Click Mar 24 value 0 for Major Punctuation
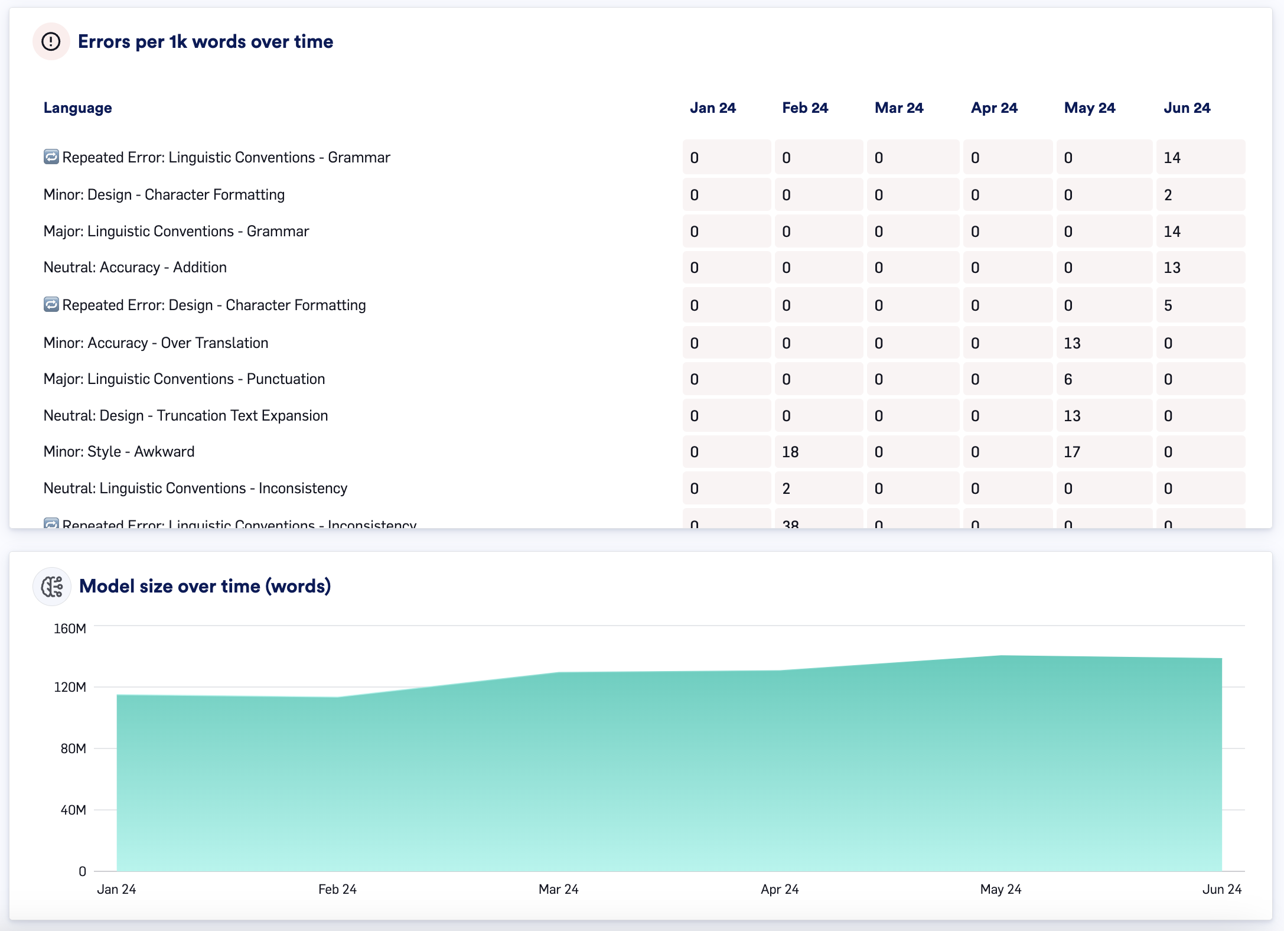 913,379
